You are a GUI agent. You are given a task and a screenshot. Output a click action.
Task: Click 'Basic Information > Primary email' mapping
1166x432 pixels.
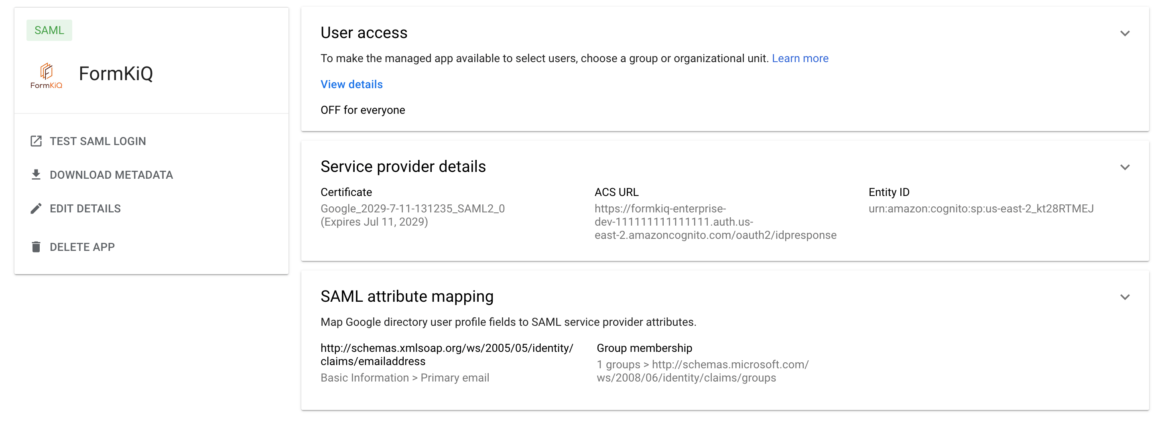point(405,377)
